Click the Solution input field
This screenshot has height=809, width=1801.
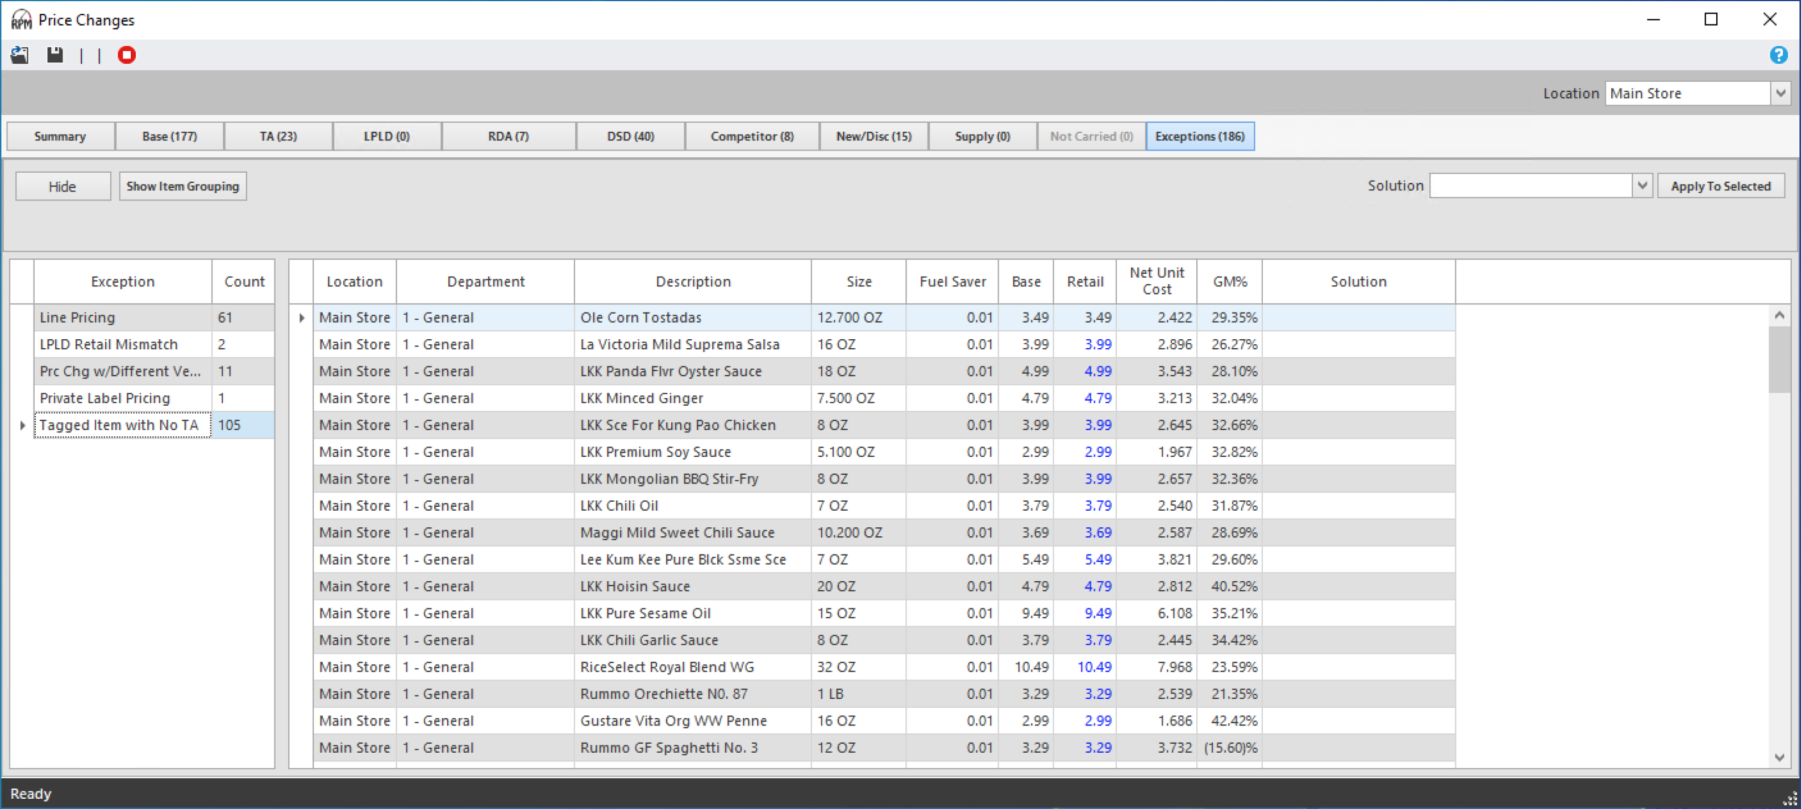[1530, 186]
